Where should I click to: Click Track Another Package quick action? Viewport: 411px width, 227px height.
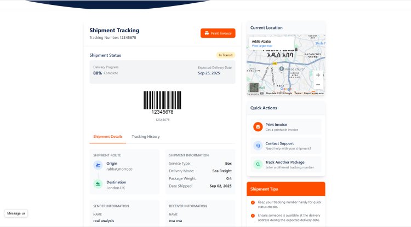point(286,165)
